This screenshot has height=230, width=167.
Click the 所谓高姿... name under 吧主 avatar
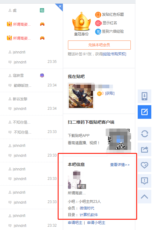(x=77, y=193)
